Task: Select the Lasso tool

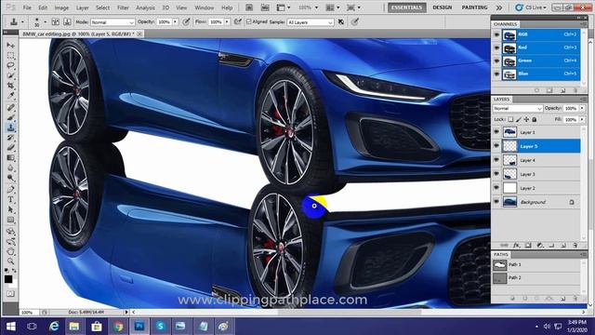Action: click(10, 65)
